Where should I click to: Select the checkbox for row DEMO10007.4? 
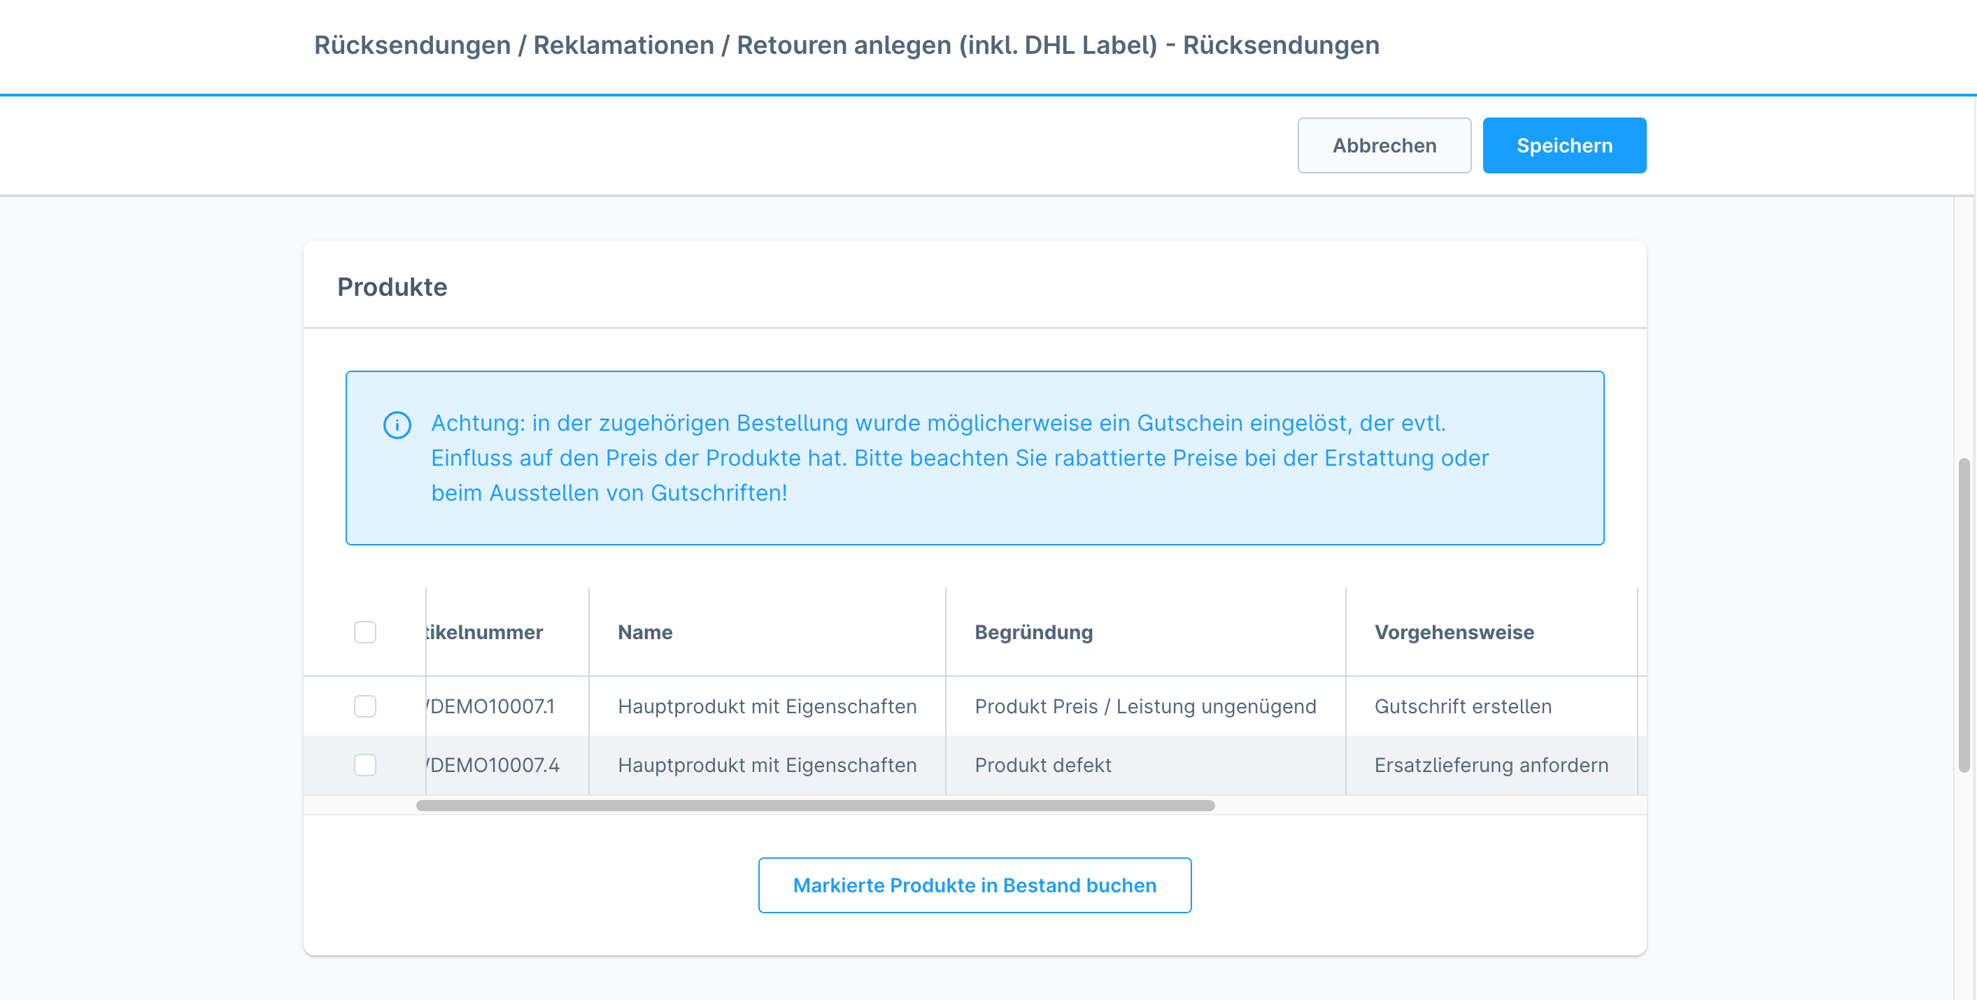click(365, 764)
